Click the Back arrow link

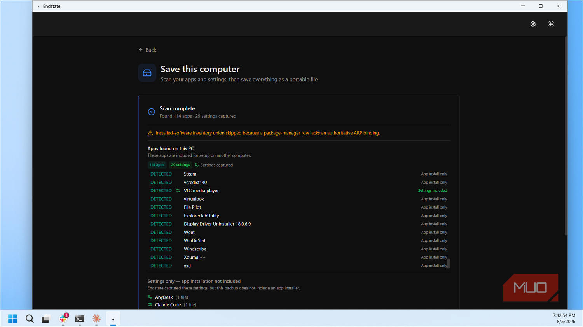point(147,50)
